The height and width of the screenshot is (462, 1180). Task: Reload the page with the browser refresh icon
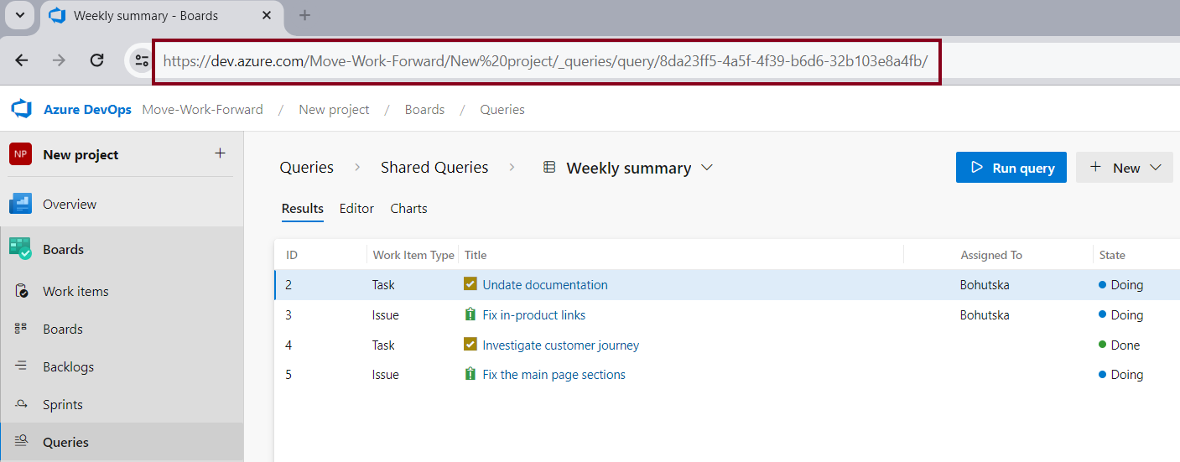tap(96, 60)
